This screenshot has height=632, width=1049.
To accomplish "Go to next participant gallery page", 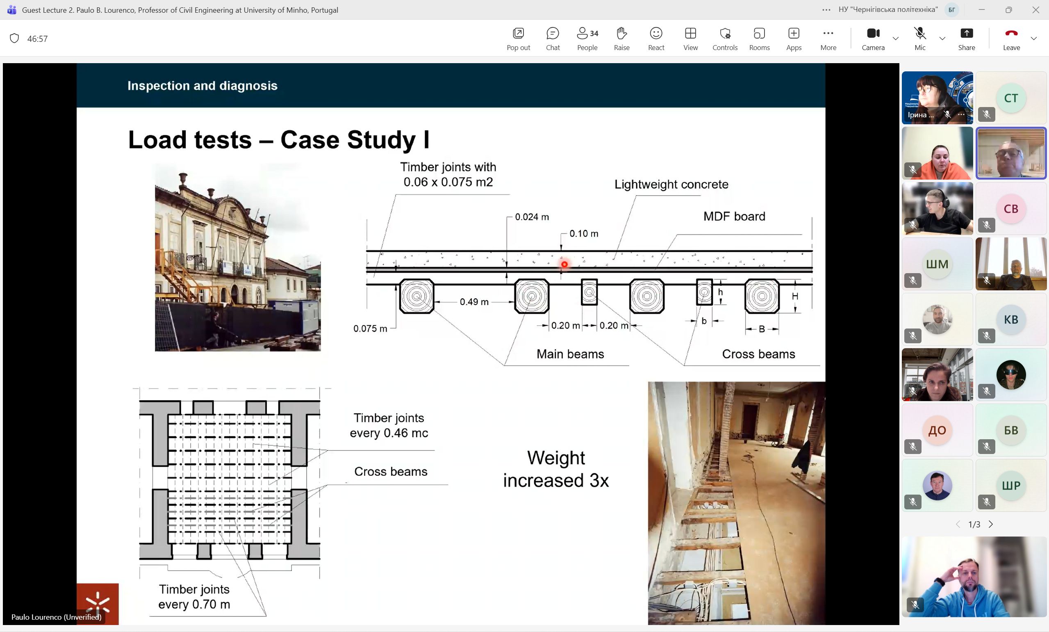I will pos(991,524).
